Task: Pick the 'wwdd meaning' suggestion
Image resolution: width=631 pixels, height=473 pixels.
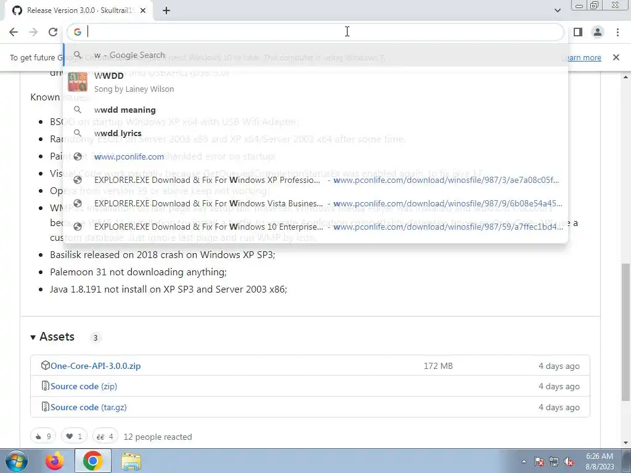Action: (315, 110)
